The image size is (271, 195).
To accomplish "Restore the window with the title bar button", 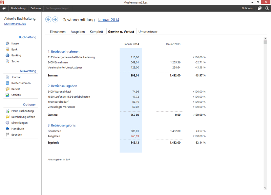I will point(258,2).
